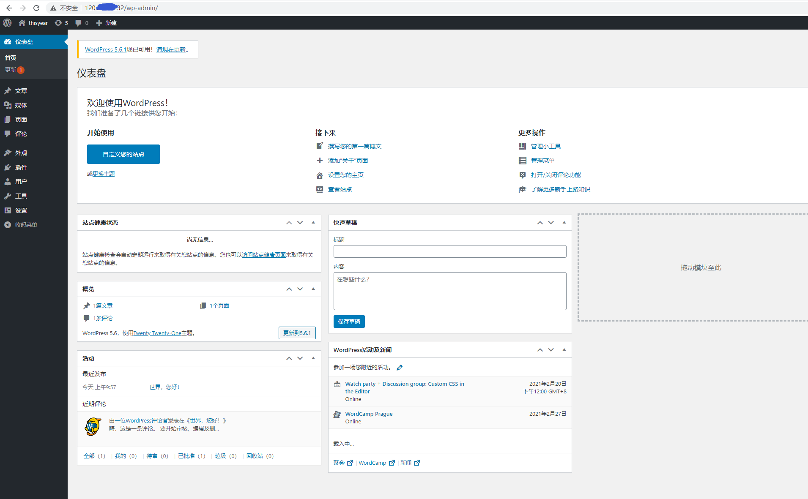The image size is (808, 499).
Task: Move 站点健康状态 panel up
Action: pyautogui.click(x=289, y=223)
